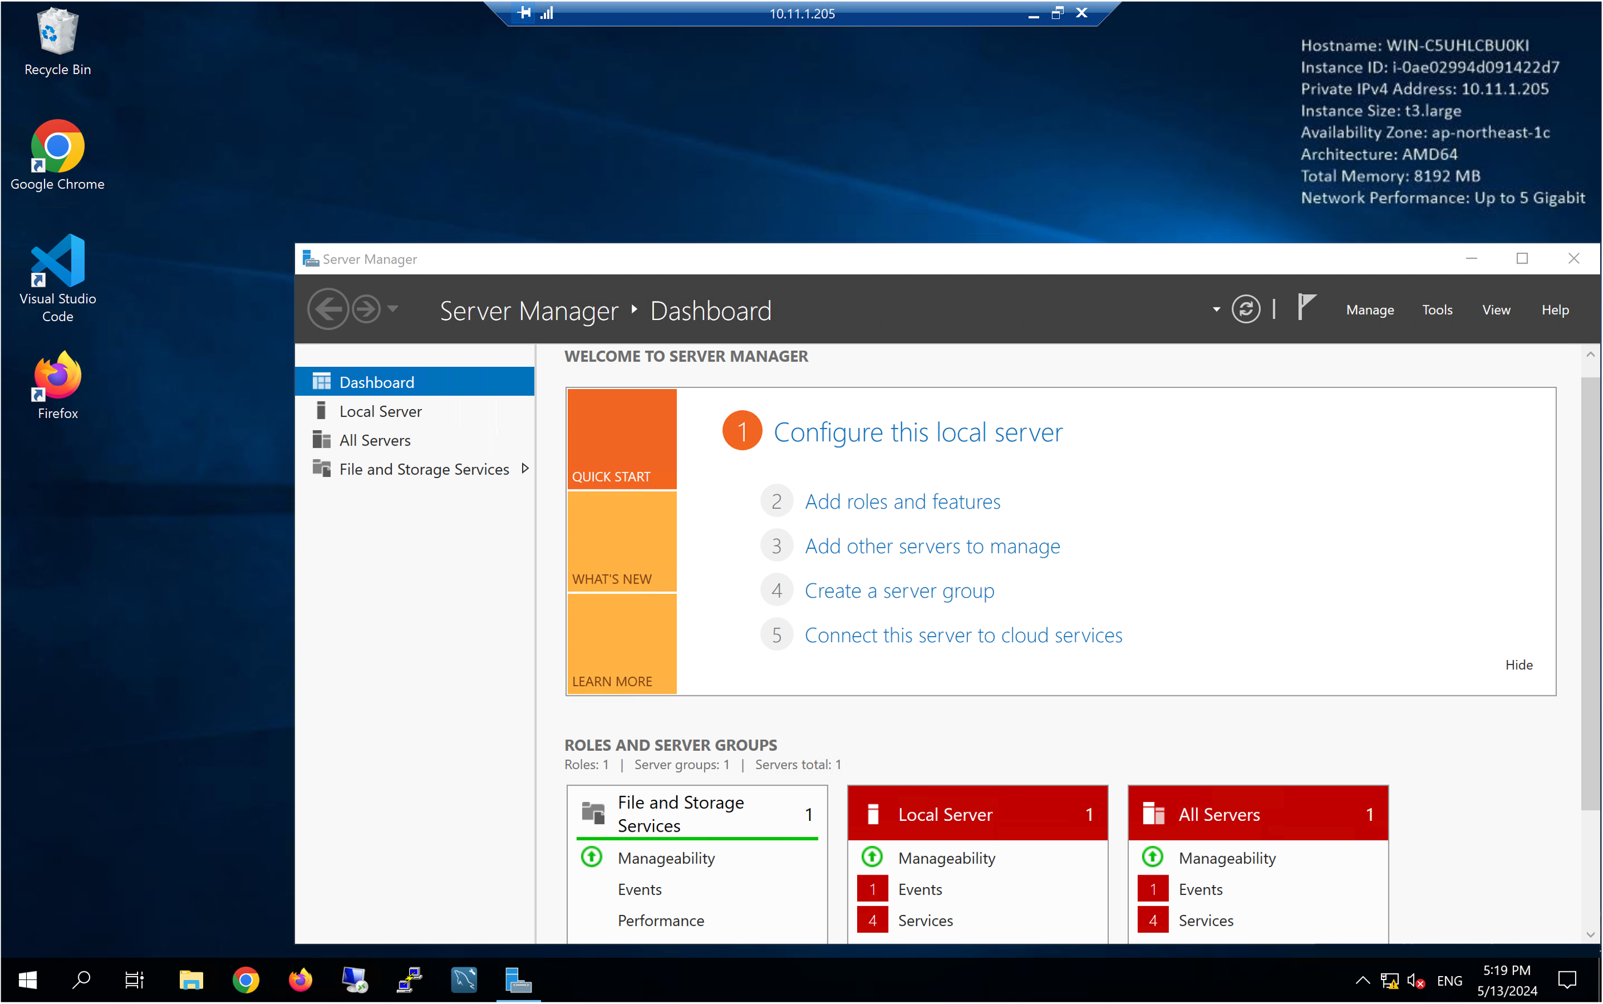The height and width of the screenshot is (1004, 1603).
Task: Select Local Server in left sidebar
Action: point(380,412)
